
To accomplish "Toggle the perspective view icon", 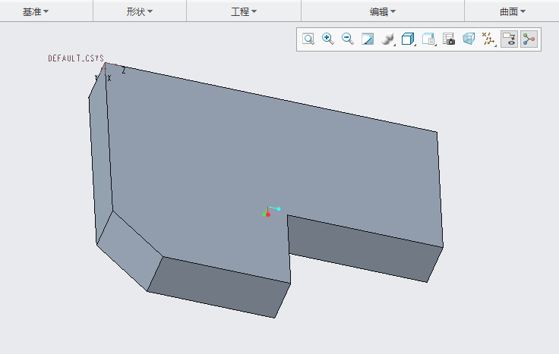I will click(x=469, y=39).
